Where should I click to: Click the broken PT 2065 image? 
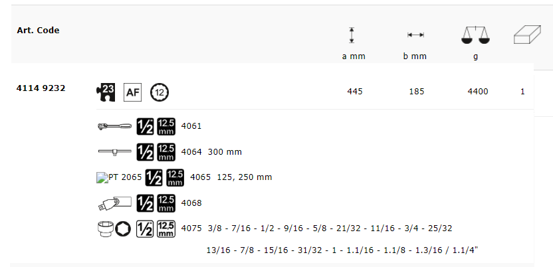tap(120, 177)
